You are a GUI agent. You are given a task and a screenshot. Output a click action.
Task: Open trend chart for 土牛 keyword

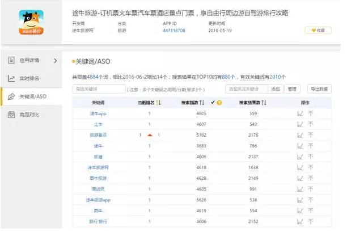point(300,124)
